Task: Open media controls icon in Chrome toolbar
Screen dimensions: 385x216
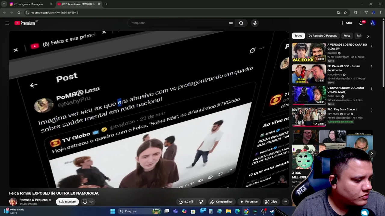Action: (366, 13)
